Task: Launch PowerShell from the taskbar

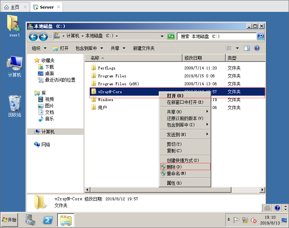Action: [48, 220]
